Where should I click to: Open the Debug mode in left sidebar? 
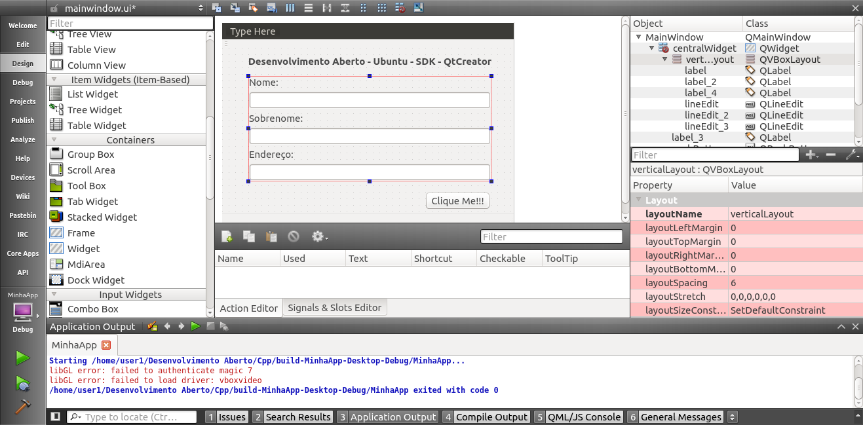23,83
